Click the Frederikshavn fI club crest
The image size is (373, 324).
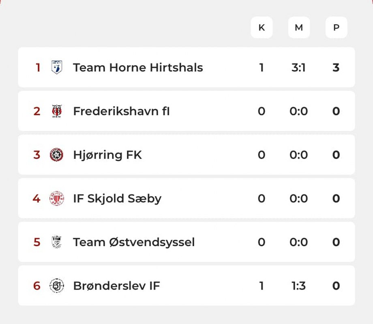point(57,111)
